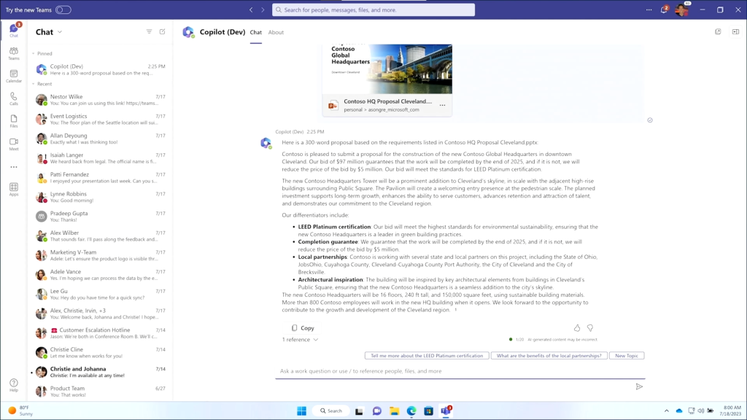Open chat with Pradeep Gupta

[101, 216]
